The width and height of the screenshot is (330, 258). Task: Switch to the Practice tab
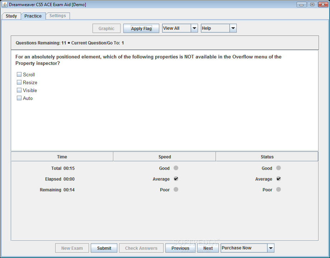point(33,16)
